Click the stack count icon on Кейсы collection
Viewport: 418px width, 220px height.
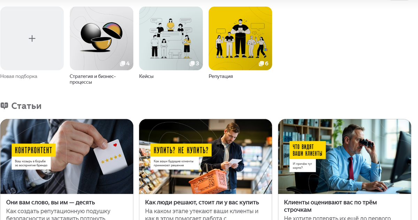(192, 63)
